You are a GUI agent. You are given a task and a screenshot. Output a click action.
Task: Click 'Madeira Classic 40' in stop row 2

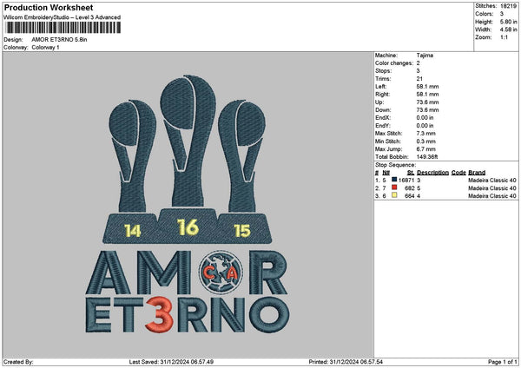492,188
